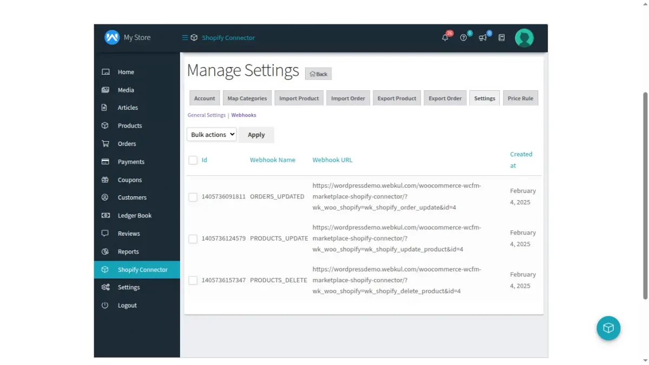Image resolution: width=649 pixels, height=365 pixels.
Task: Click the Webkul chat bubble icon
Action: pyautogui.click(x=608, y=328)
